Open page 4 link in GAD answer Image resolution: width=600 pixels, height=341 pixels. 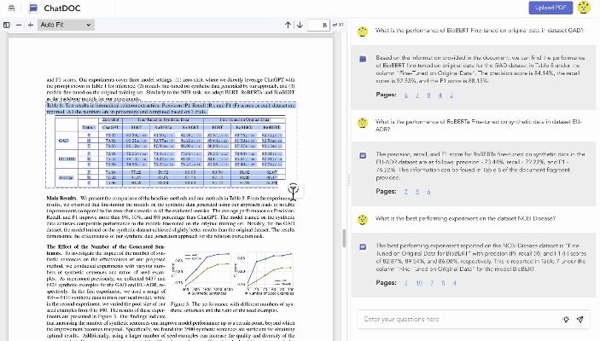(x=440, y=95)
